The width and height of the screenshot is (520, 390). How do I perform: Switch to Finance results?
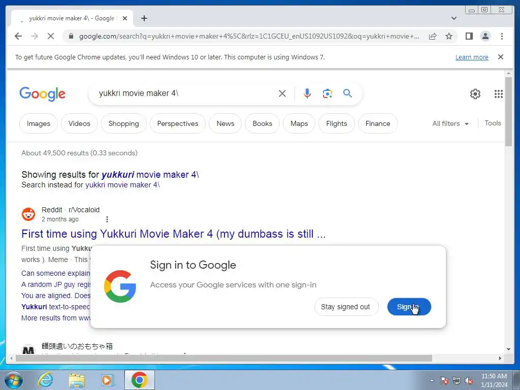(x=378, y=123)
